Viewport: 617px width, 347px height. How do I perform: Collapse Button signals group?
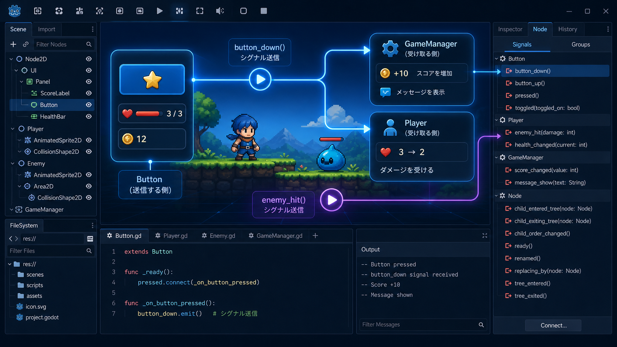click(x=496, y=59)
